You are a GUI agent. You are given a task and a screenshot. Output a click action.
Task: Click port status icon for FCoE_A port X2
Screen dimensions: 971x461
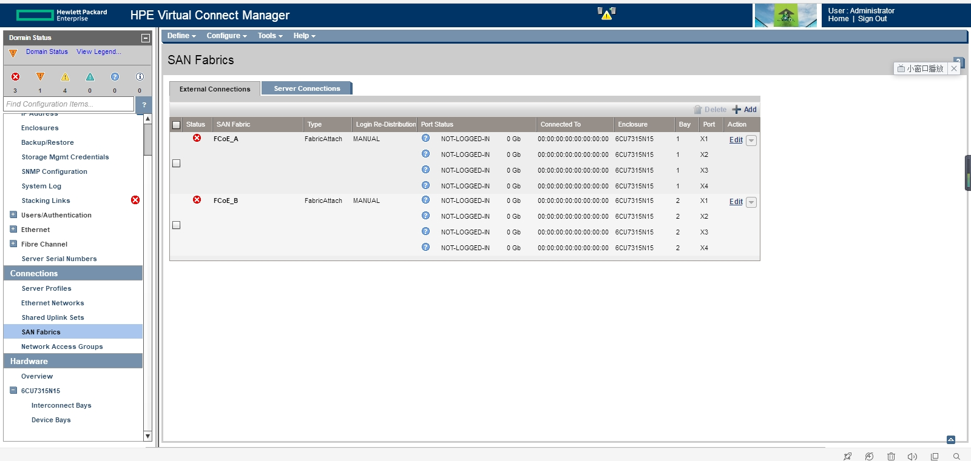(x=426, y=154)
